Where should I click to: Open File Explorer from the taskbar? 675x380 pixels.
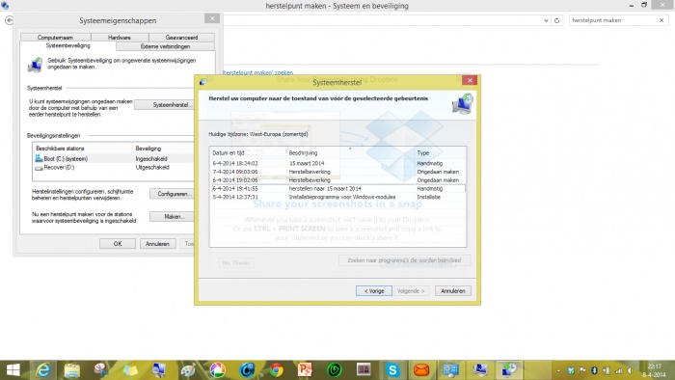point(72,370)
